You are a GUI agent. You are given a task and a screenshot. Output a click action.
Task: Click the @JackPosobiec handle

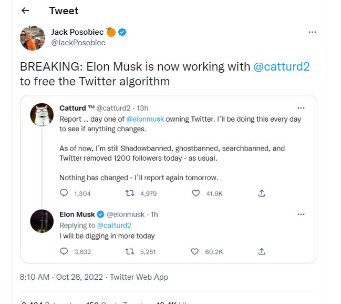[78, 43]
